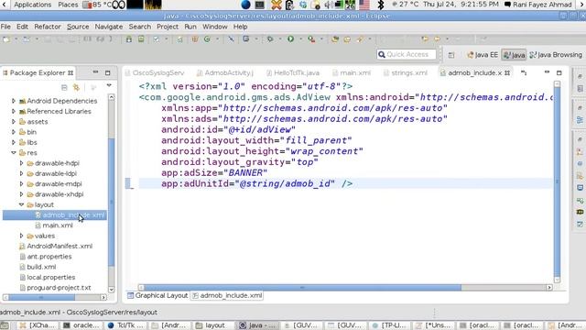Open the Android SDK Manager icon
Image resolution: width=586 pixels, height=330 pixels.
click(x=128, y=38)
